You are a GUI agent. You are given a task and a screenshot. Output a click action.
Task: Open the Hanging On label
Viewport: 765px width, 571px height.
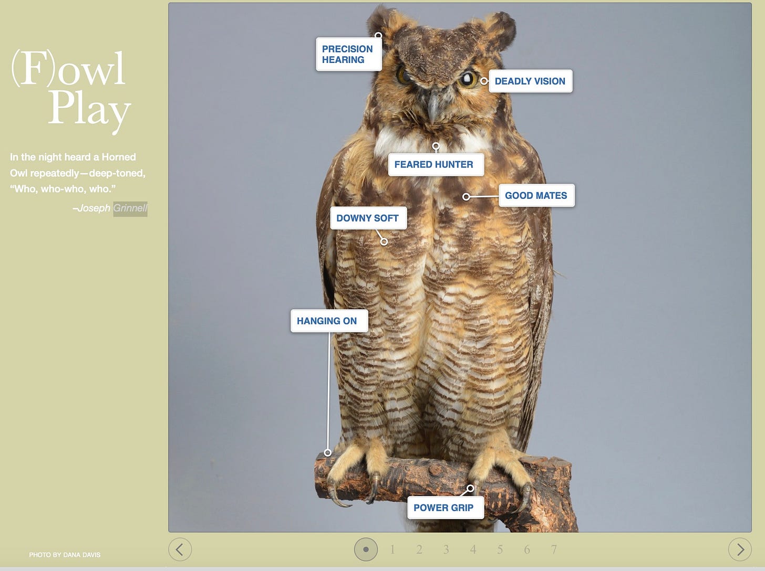[x=329, y=321]
